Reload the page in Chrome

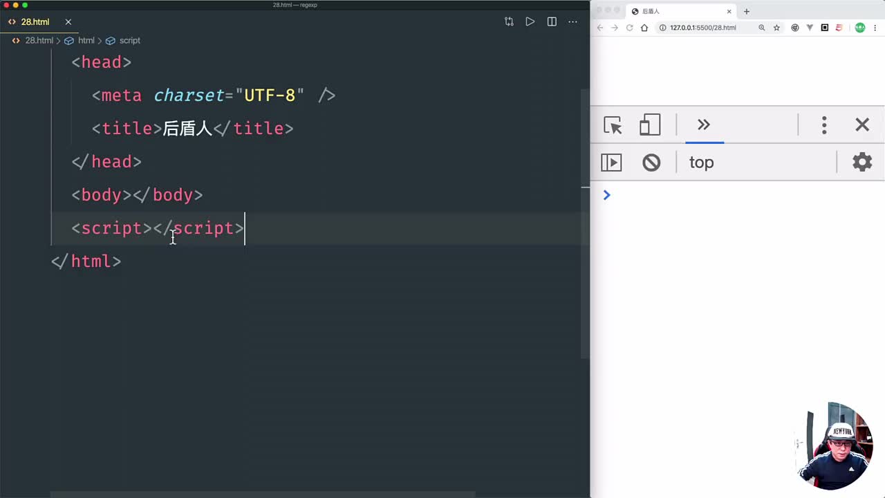click(x=629, y=28)
